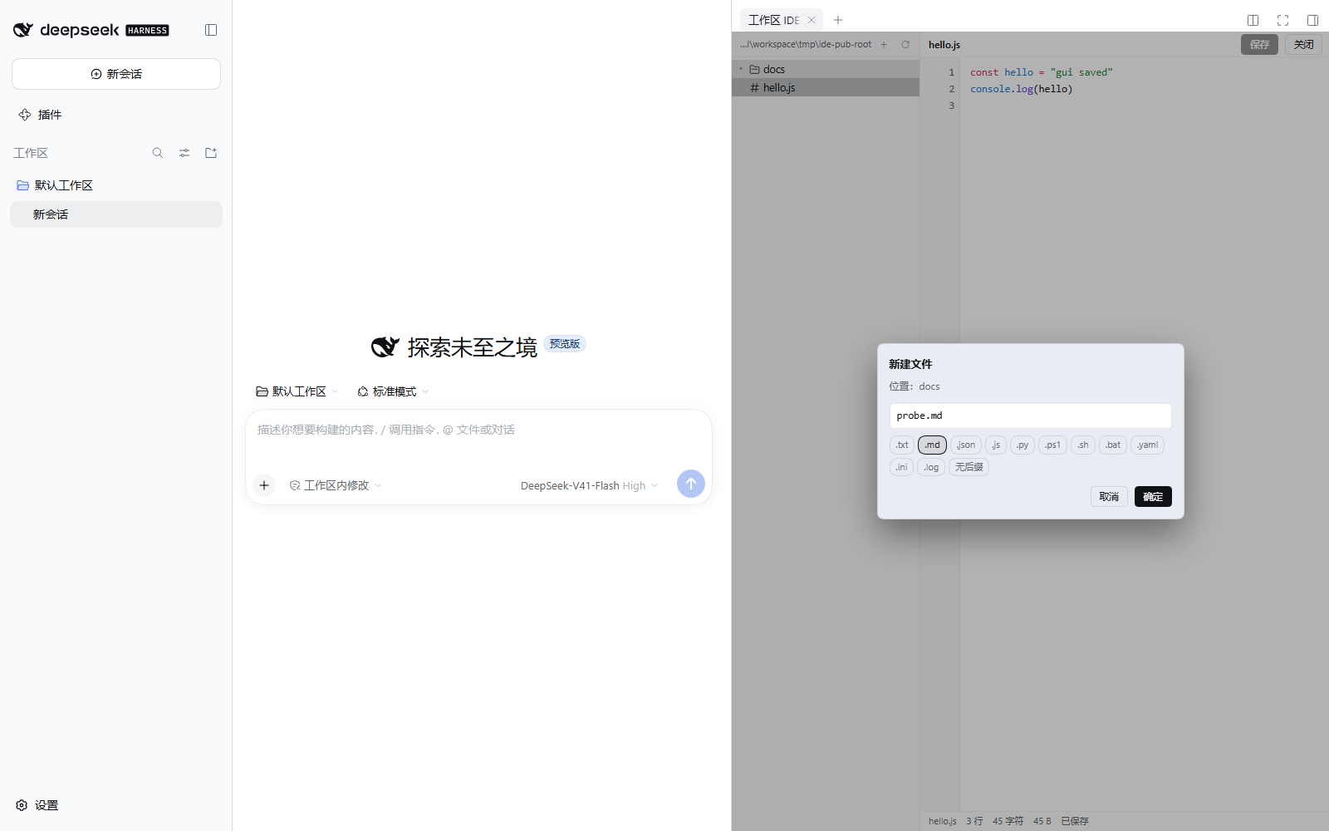Open the 插件 plugins page
This screenshot has height=831, width=1329.
click(40, 115)
